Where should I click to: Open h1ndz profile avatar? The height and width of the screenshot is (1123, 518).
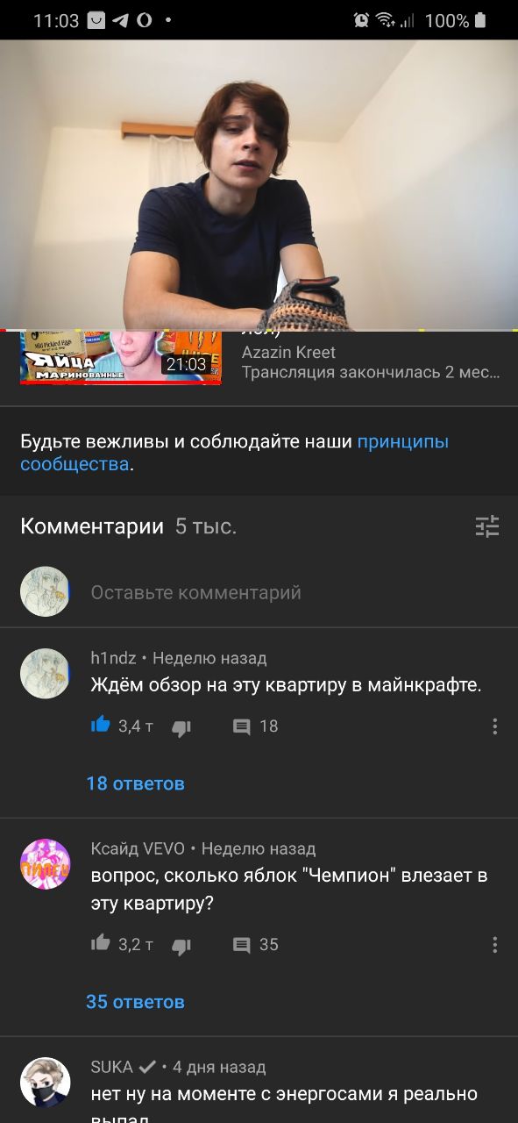[x=45, y=674]
